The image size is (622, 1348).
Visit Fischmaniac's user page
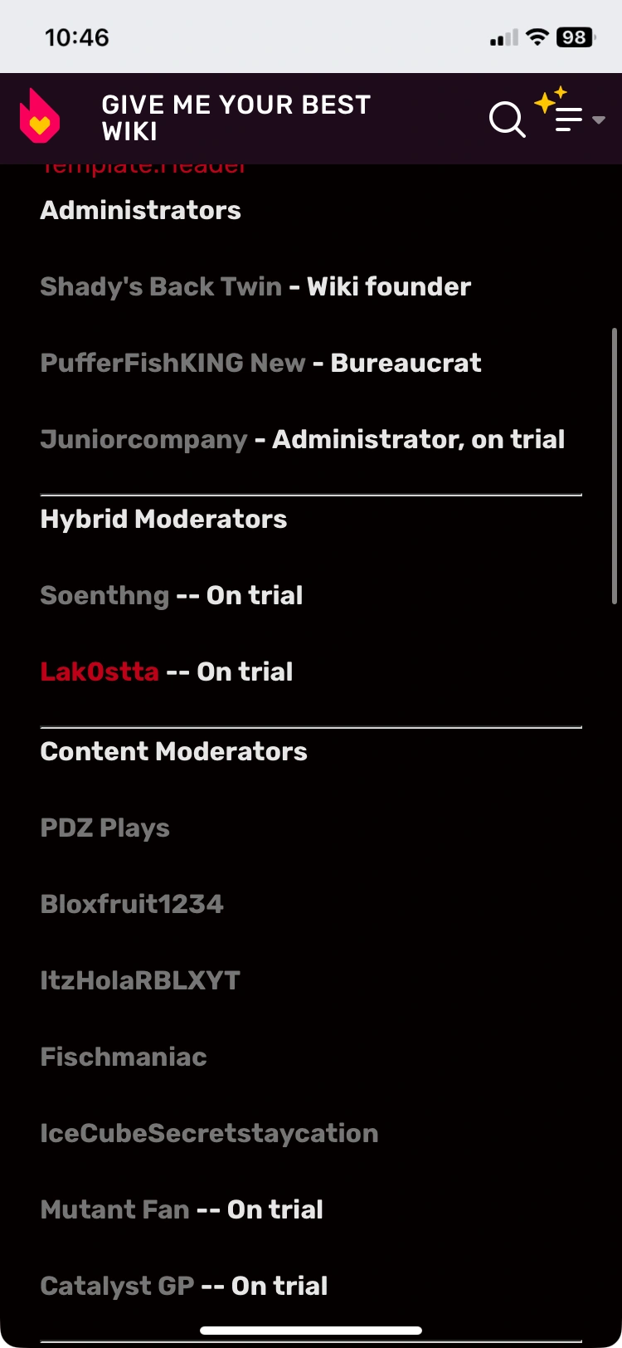tap(124, 1057)
